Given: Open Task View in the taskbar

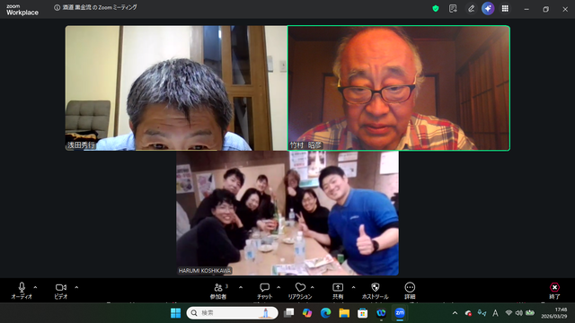Looking at the screenshot, I should (289, 313).
